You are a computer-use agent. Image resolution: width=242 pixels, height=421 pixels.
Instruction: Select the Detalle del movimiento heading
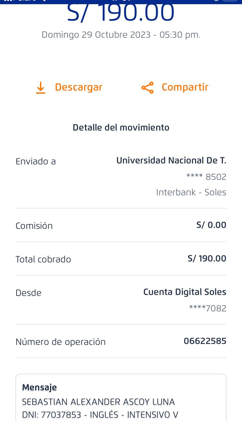pyautogui.click(x=121, y=128)
